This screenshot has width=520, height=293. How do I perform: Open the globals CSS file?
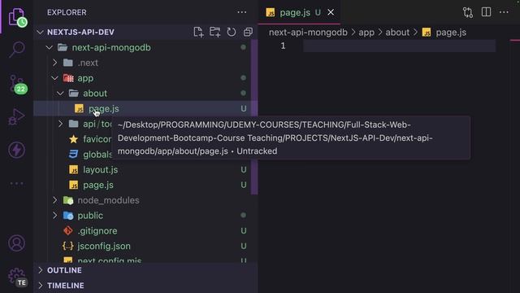point(97,155)
